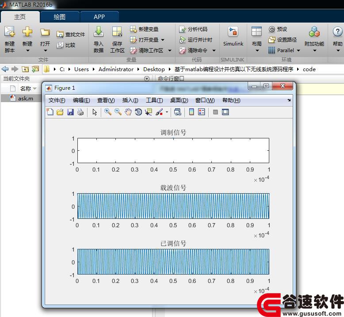Open the File (文件) menu in Figure 1

coord(57,100)
